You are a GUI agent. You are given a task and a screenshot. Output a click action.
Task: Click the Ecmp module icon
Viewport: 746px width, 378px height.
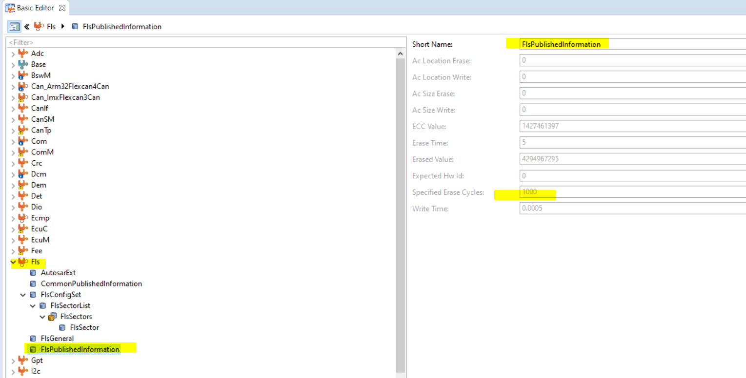coord(22,218)
